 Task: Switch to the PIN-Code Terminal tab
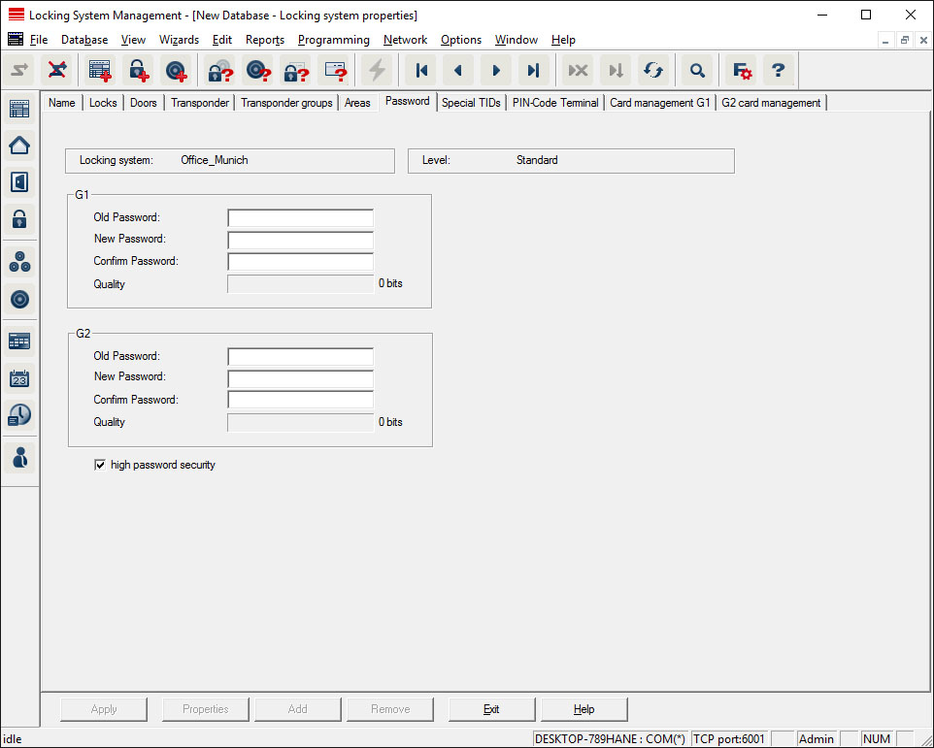pyautogui.click(x=555, y=103)
